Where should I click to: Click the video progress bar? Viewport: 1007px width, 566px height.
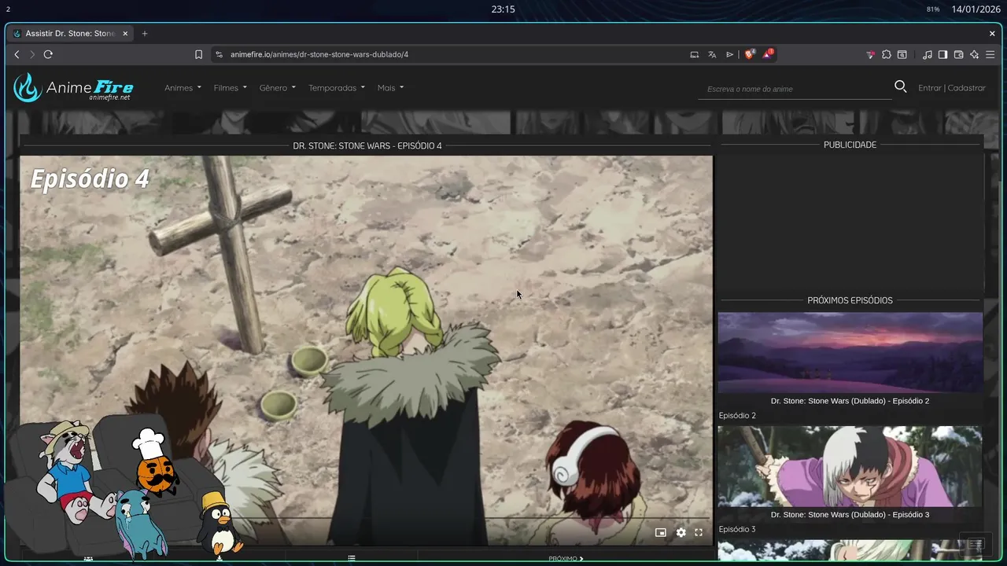tap(366, 517)
